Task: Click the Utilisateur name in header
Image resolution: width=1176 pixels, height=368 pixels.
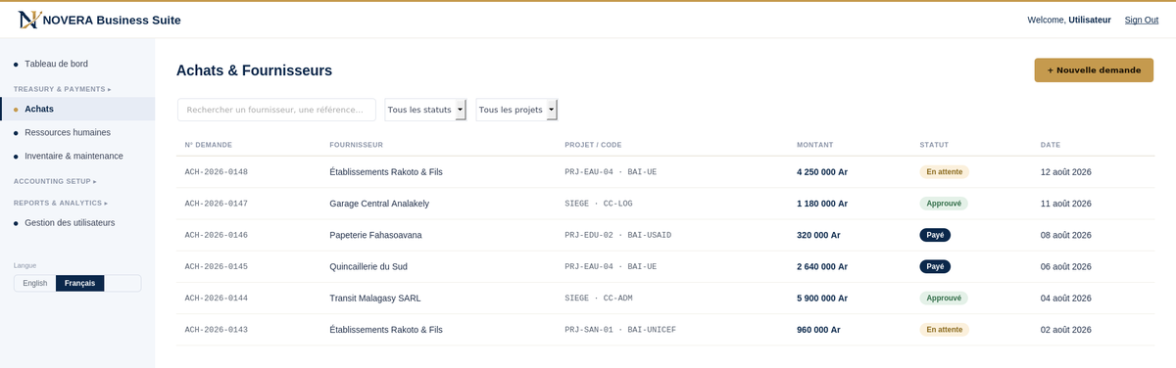Action: pos(1090,20)
